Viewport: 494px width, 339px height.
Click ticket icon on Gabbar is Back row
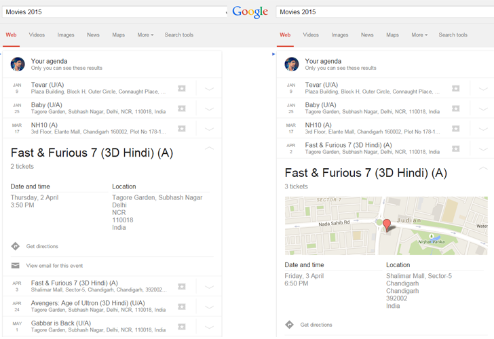point(181,327)
